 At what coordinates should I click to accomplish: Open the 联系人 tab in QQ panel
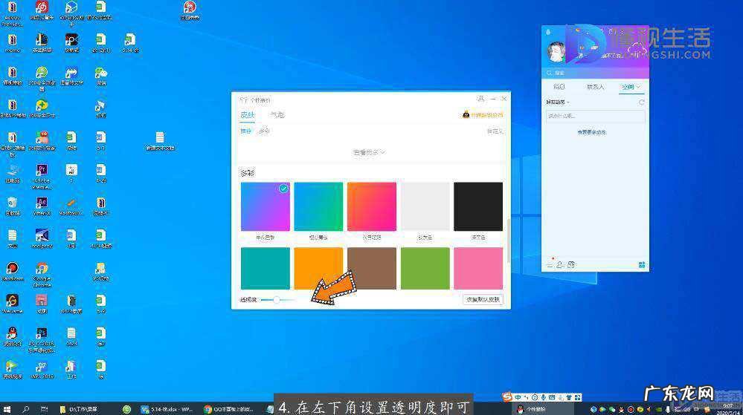pyautogui.click(x=595, y=87)
